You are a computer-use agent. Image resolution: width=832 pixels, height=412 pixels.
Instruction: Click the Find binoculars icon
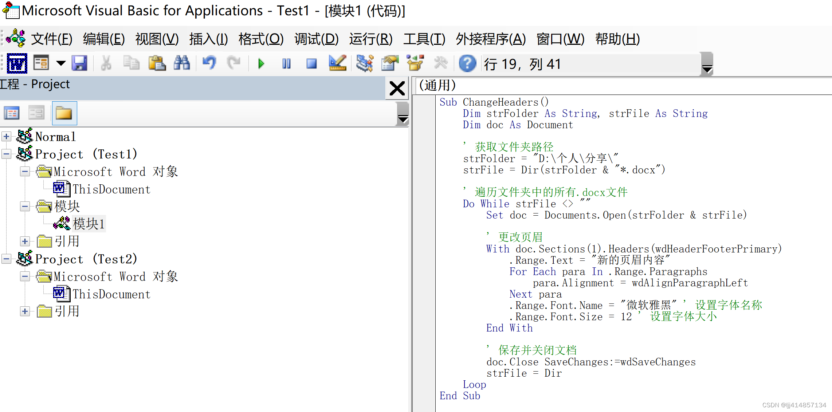[x=182, y=64]
